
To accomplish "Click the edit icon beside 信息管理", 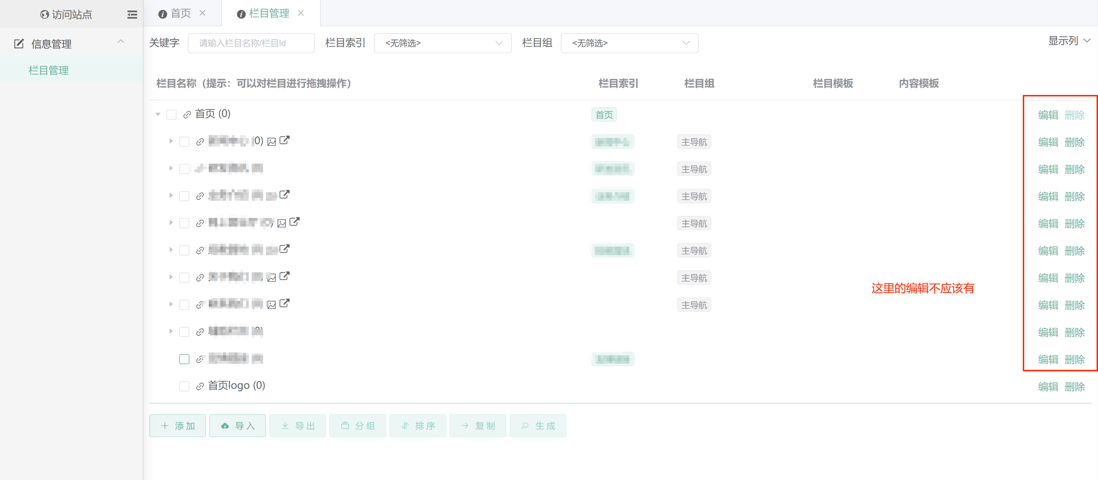I will [x=19, y=43].
